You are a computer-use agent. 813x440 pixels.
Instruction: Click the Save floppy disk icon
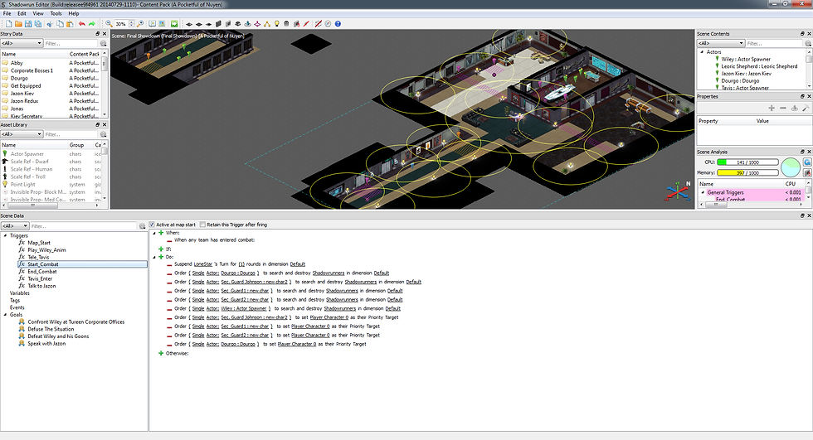tap(28, 24)
